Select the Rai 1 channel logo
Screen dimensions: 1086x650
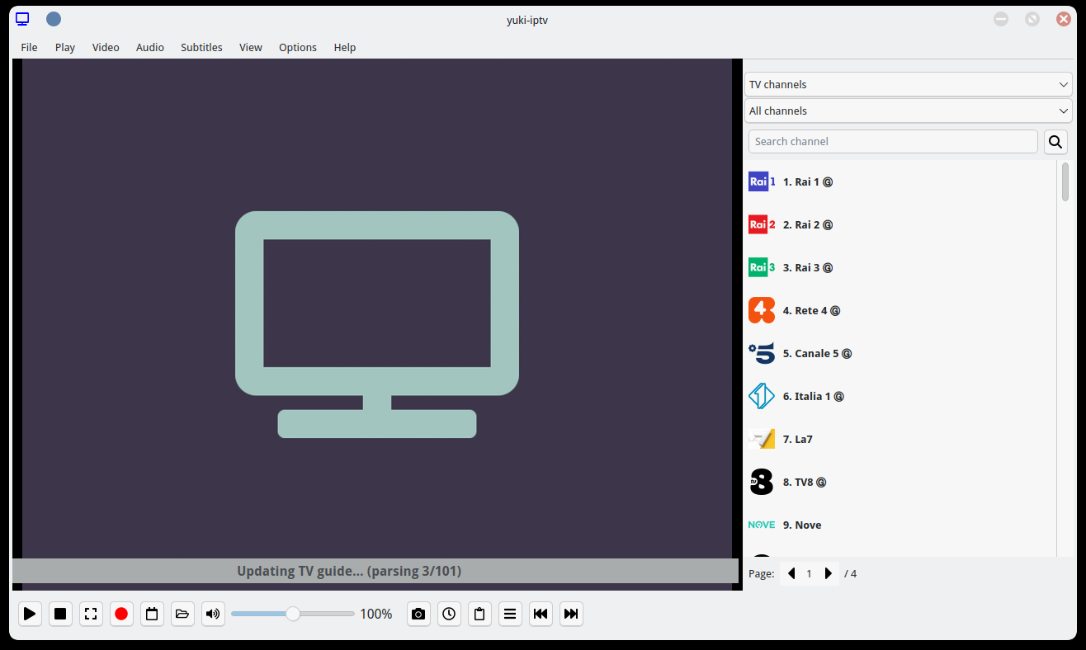[x=762, y=181]
